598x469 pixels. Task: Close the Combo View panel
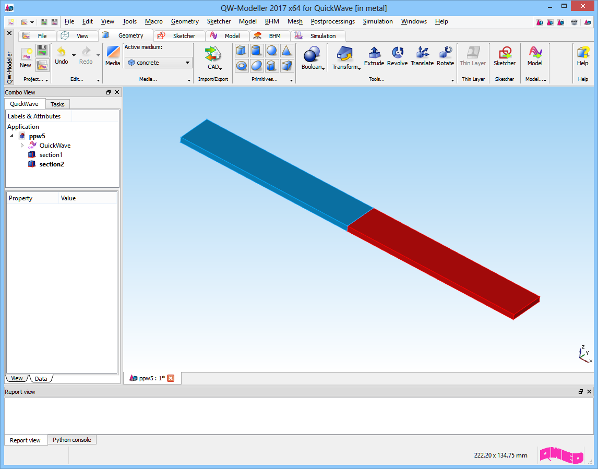coord(117,92)
